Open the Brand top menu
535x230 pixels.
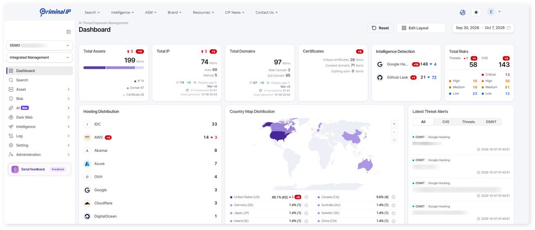coord(175,12)
